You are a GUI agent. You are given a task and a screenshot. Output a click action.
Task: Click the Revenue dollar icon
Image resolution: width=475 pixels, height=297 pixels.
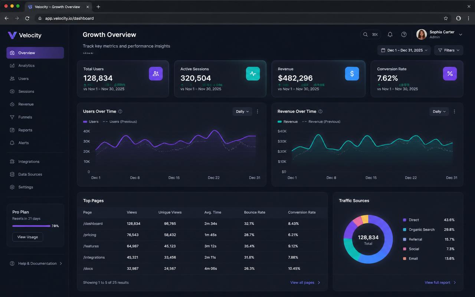point(352,74)
